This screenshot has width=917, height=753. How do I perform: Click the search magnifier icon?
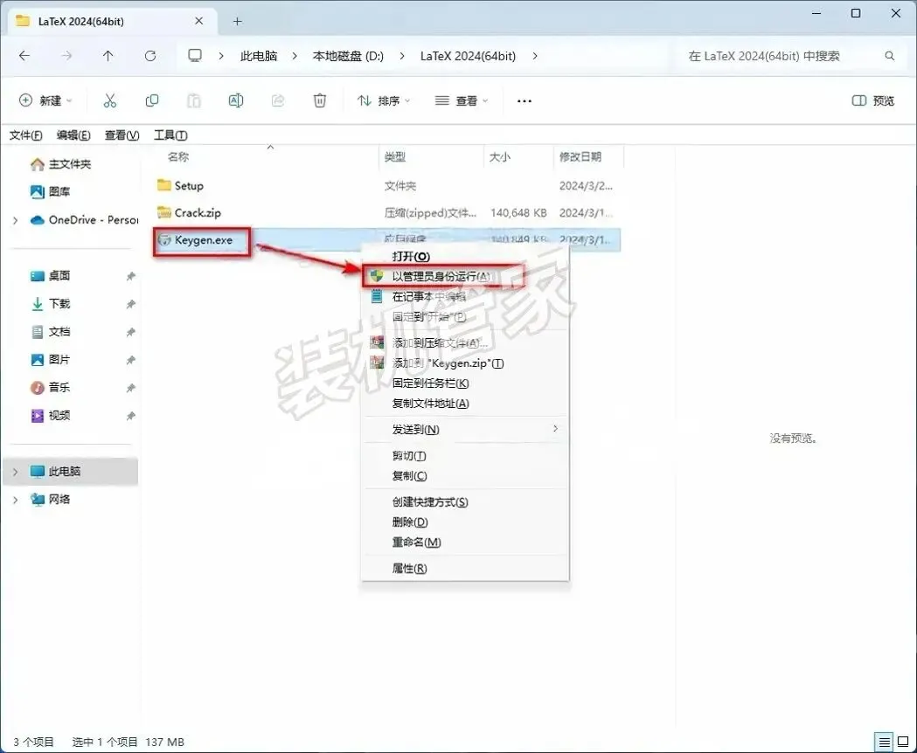890,56
